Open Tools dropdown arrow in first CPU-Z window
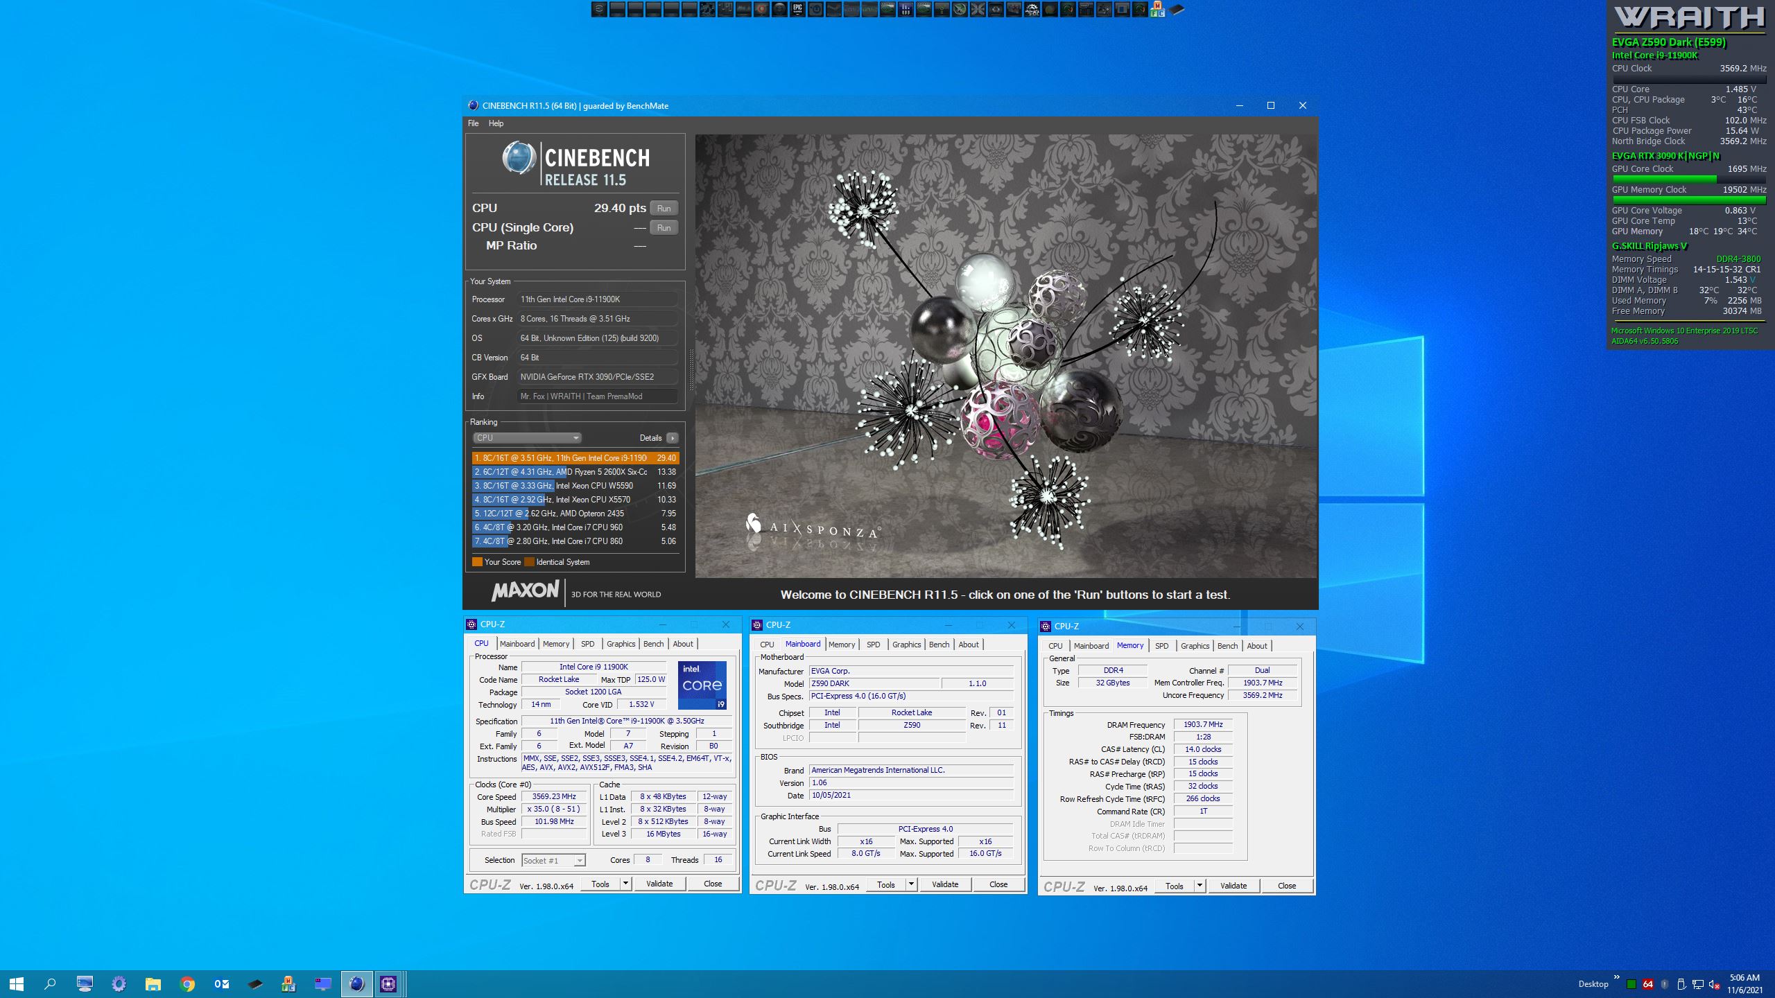Screen dimensions: 1775x998 625,884
